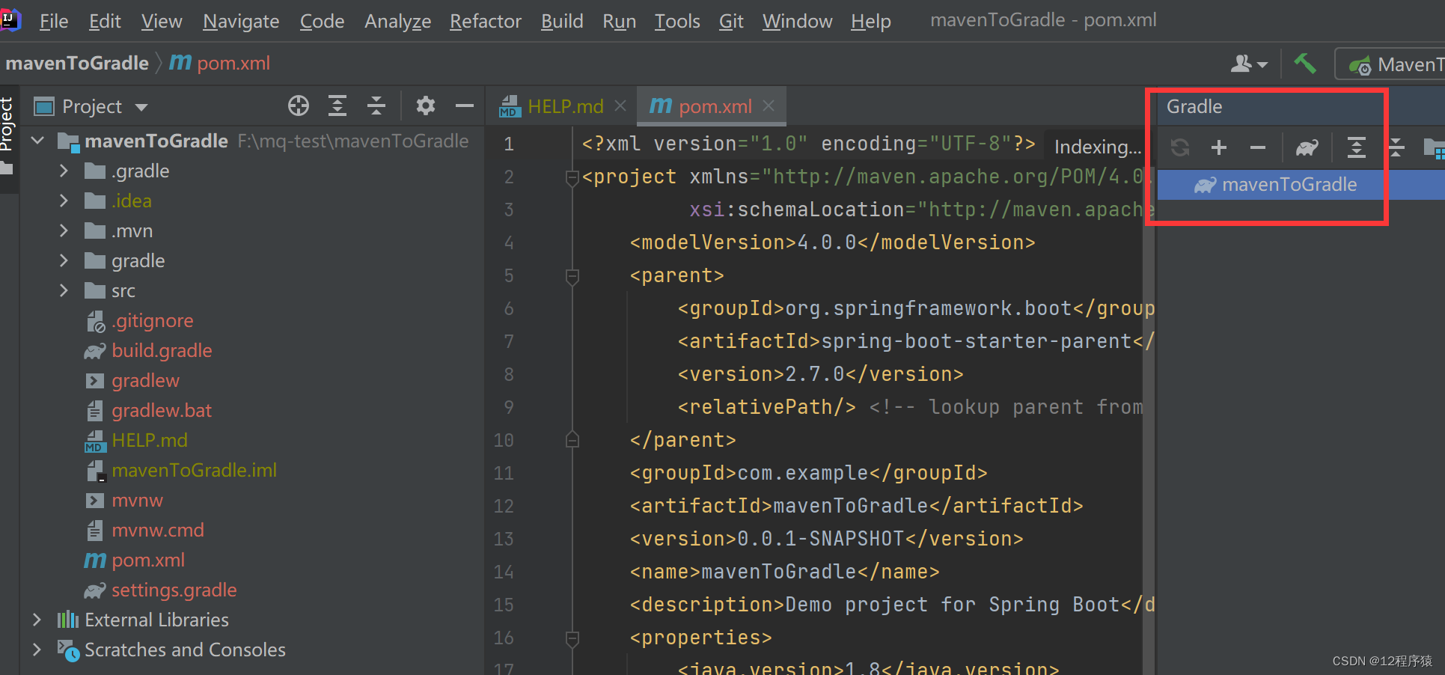The width and height of the screenshot is (1445, 675).
Task: Select mavenToGradle.iml file
Action: pyautogui.click(x=194, y=471)
